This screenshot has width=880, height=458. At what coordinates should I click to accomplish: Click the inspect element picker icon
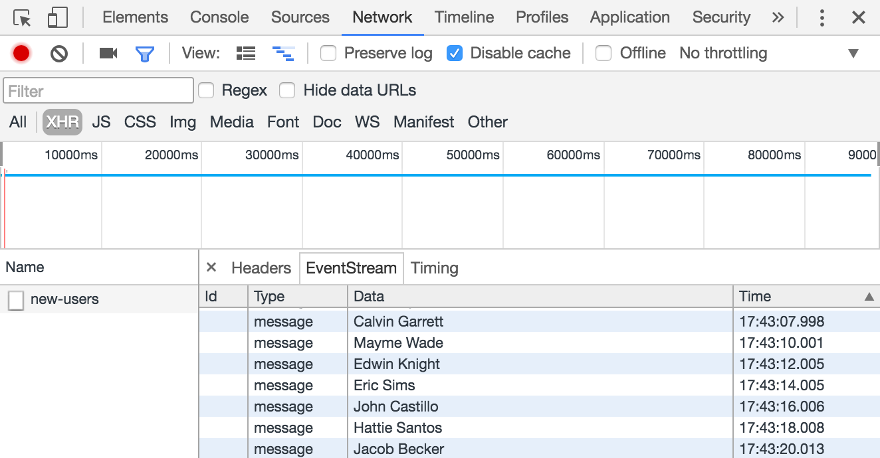(x=23, y=18)
